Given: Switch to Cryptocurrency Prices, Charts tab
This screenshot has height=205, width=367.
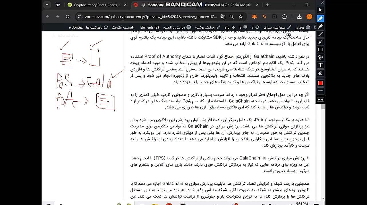Looking at the screenshot, I should 97,5.
